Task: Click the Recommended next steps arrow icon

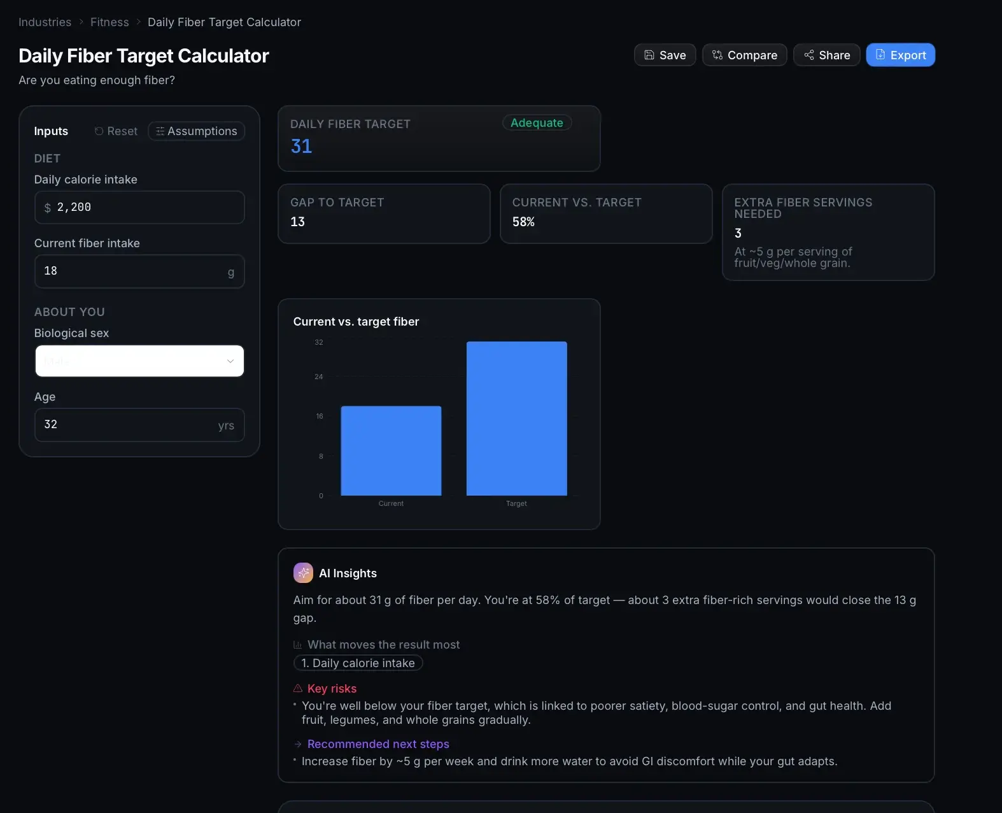Action: (297, 744)
